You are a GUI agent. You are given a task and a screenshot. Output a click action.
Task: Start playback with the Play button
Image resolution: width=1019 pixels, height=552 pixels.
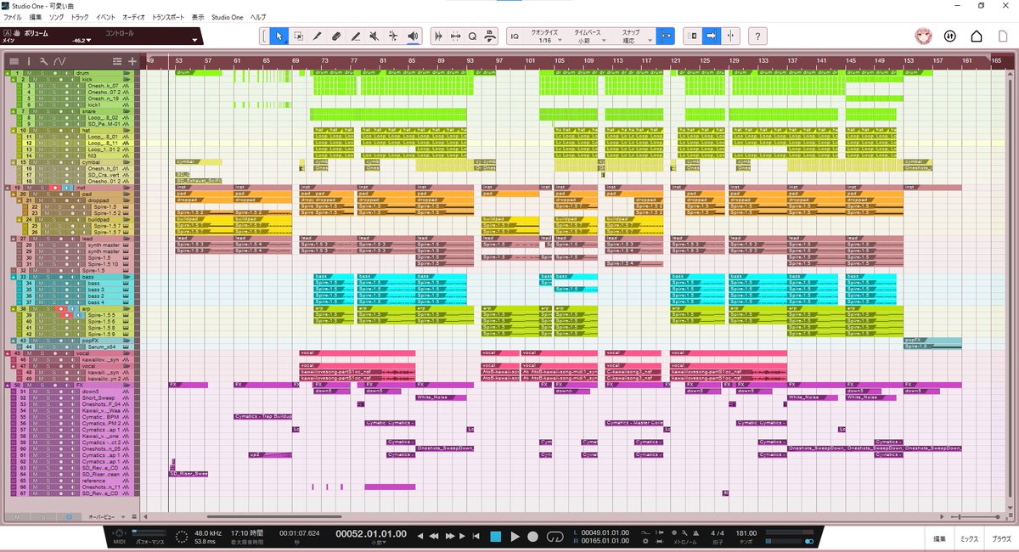pyautogui.click(x=515, y=537)
